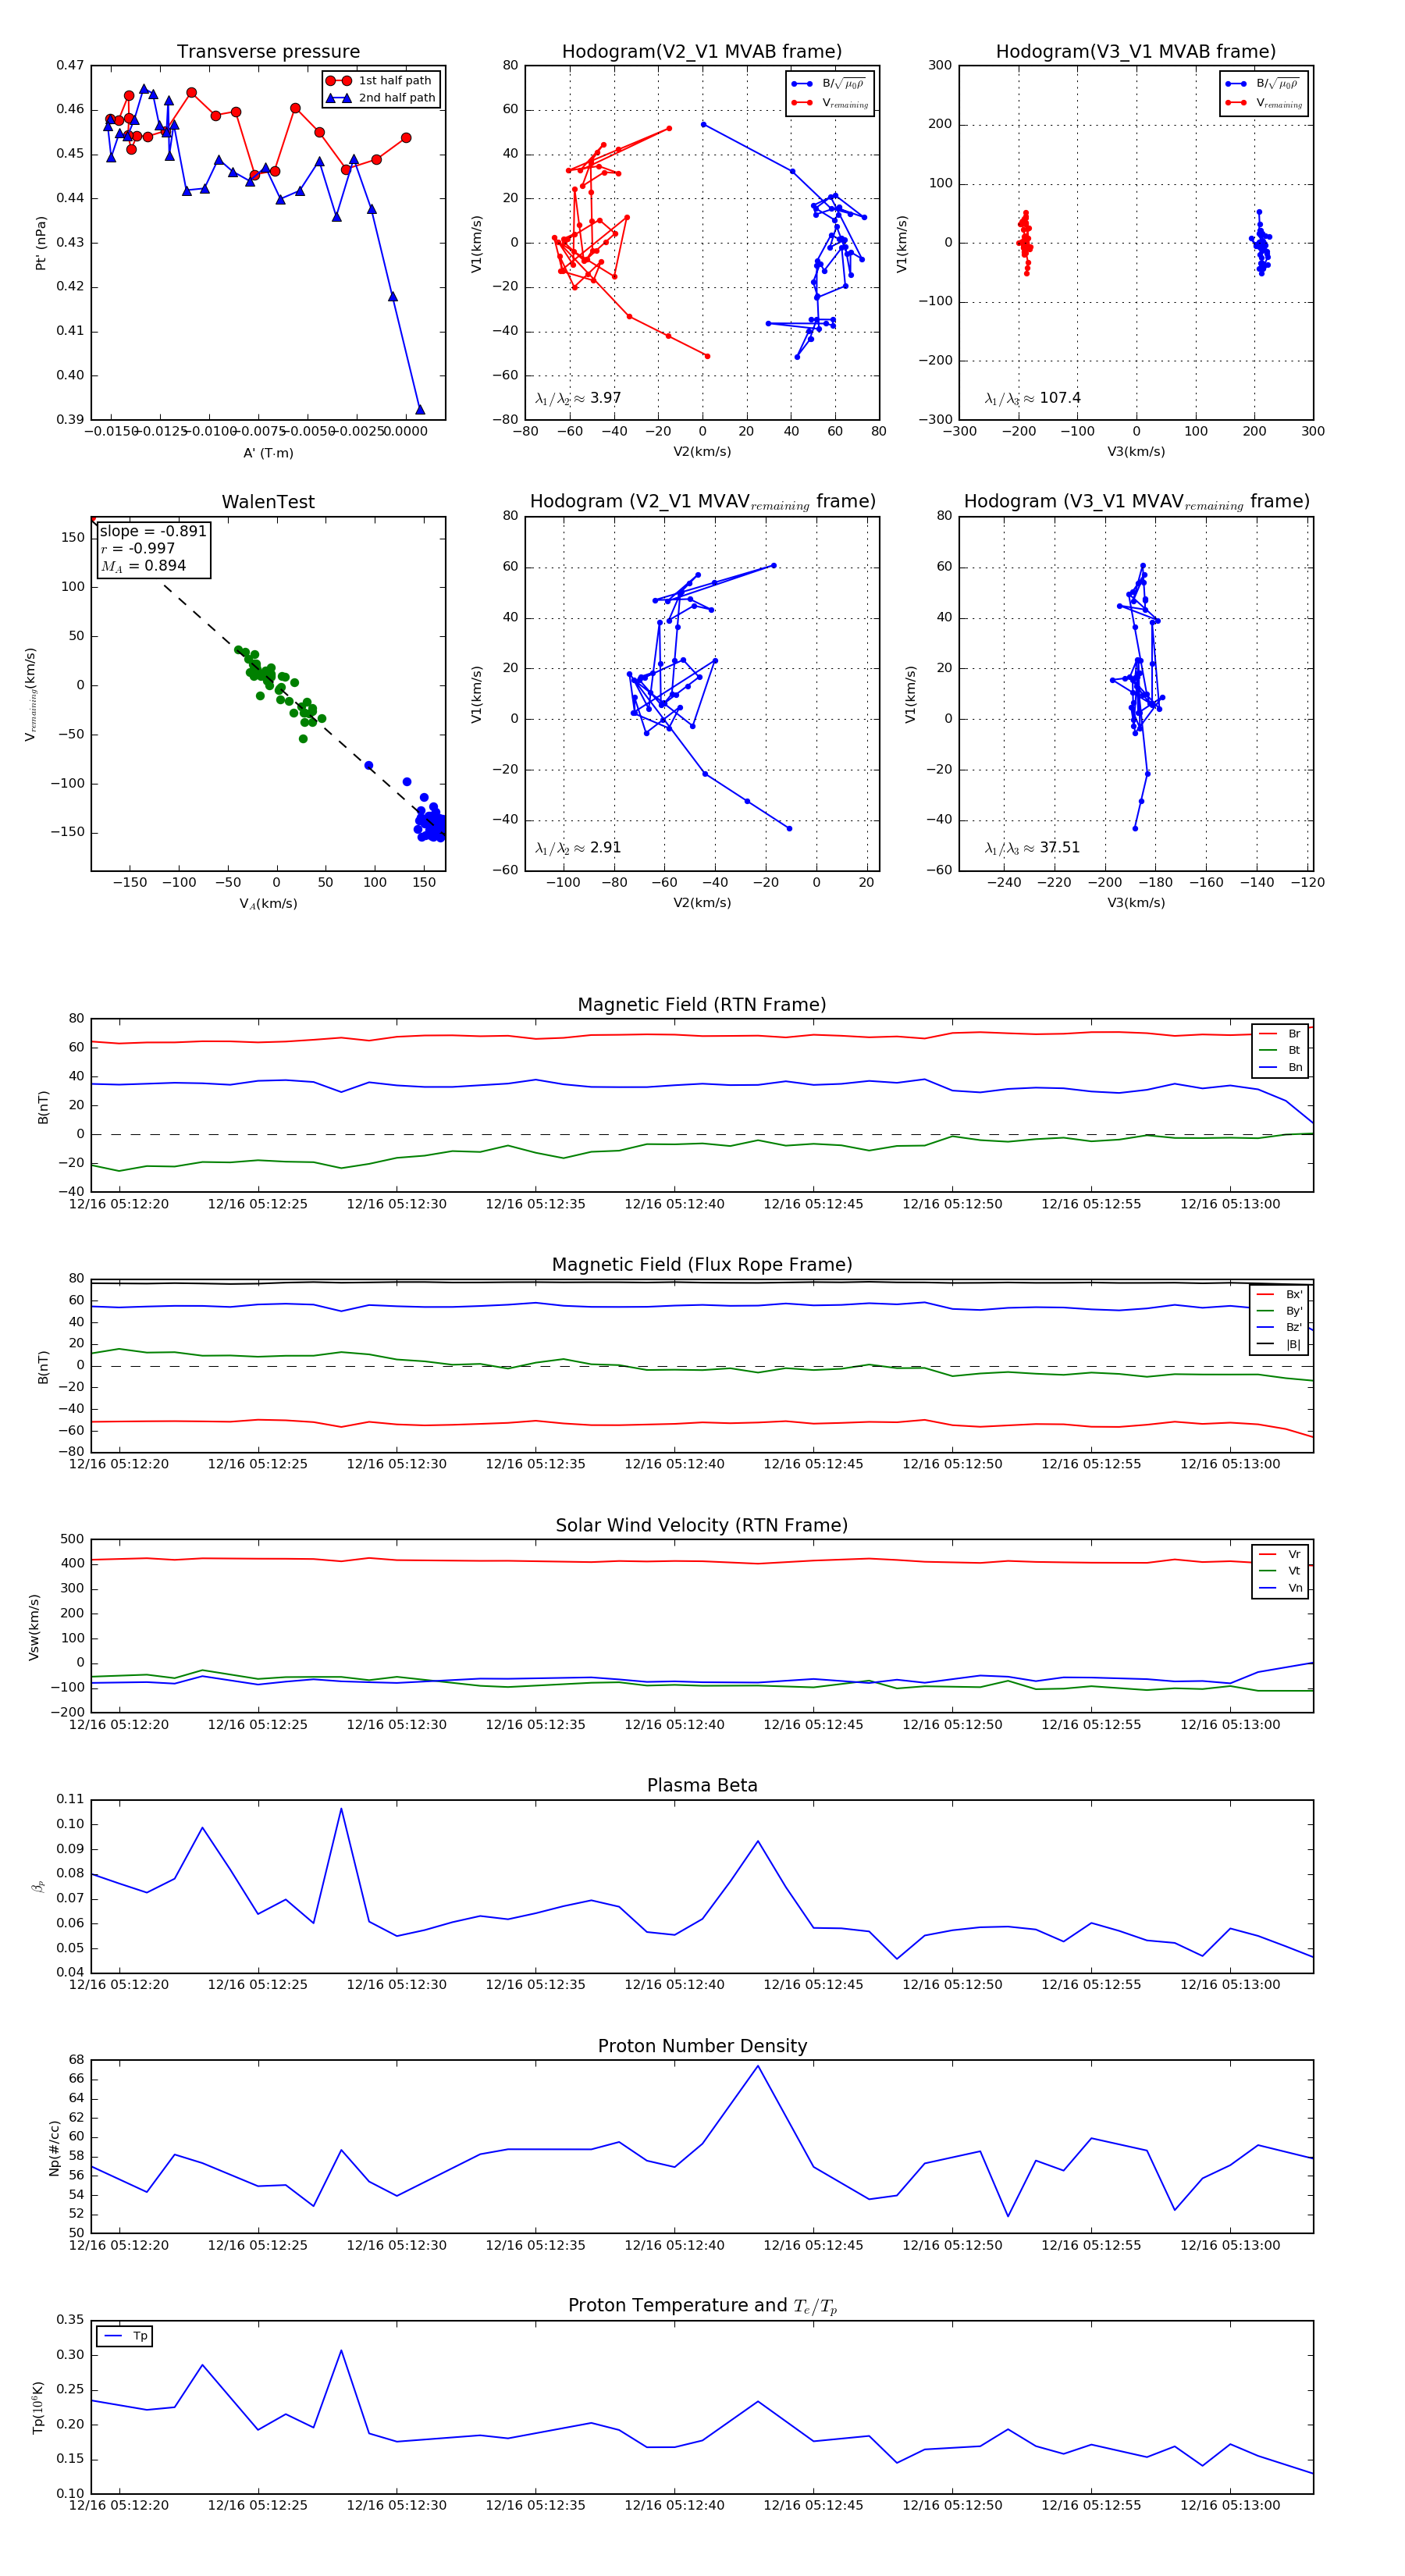Click the "2nd half path" legend entry
1405x2576 pixels.
(381, 98)
